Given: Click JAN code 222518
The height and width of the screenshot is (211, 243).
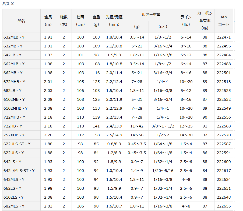Looking at the screenshot, I should (224, 82).
